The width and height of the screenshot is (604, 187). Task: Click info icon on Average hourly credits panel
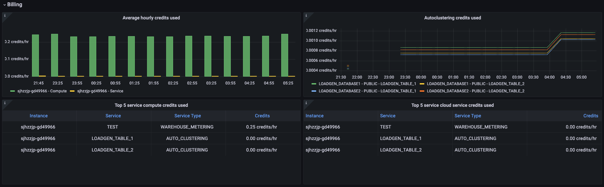pos(5,15)
